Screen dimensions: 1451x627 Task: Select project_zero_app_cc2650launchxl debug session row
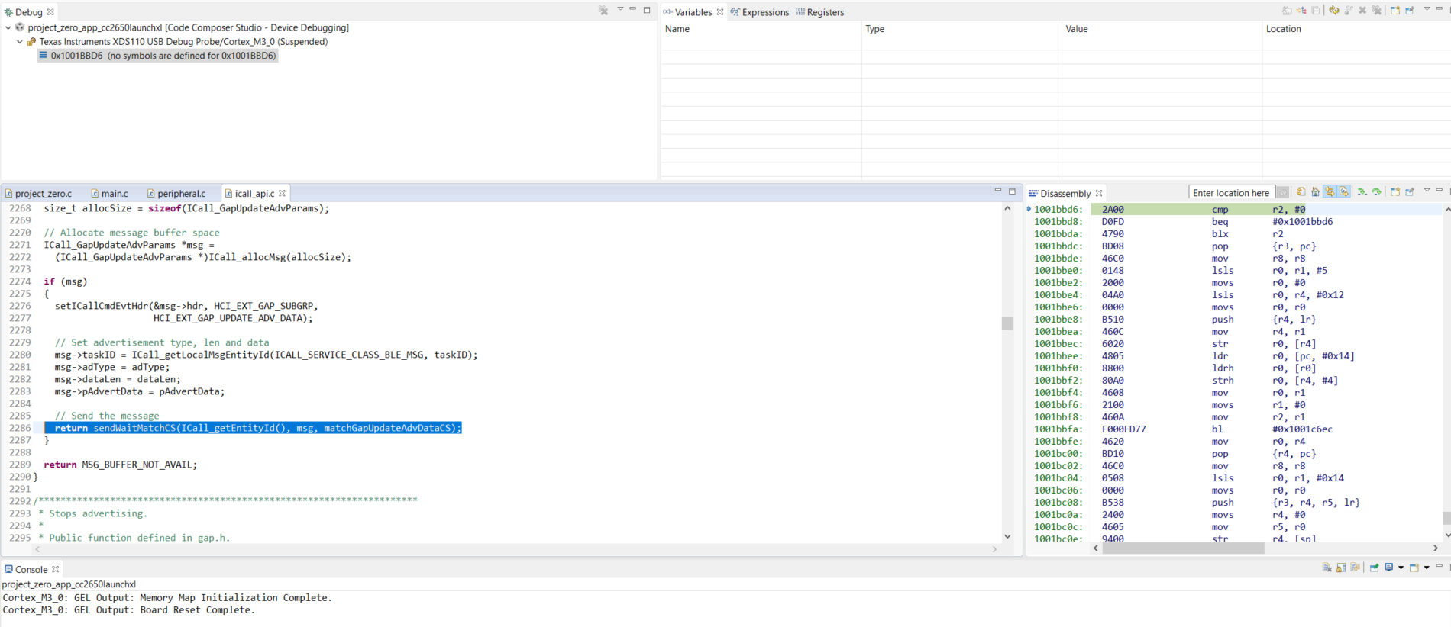182,27
